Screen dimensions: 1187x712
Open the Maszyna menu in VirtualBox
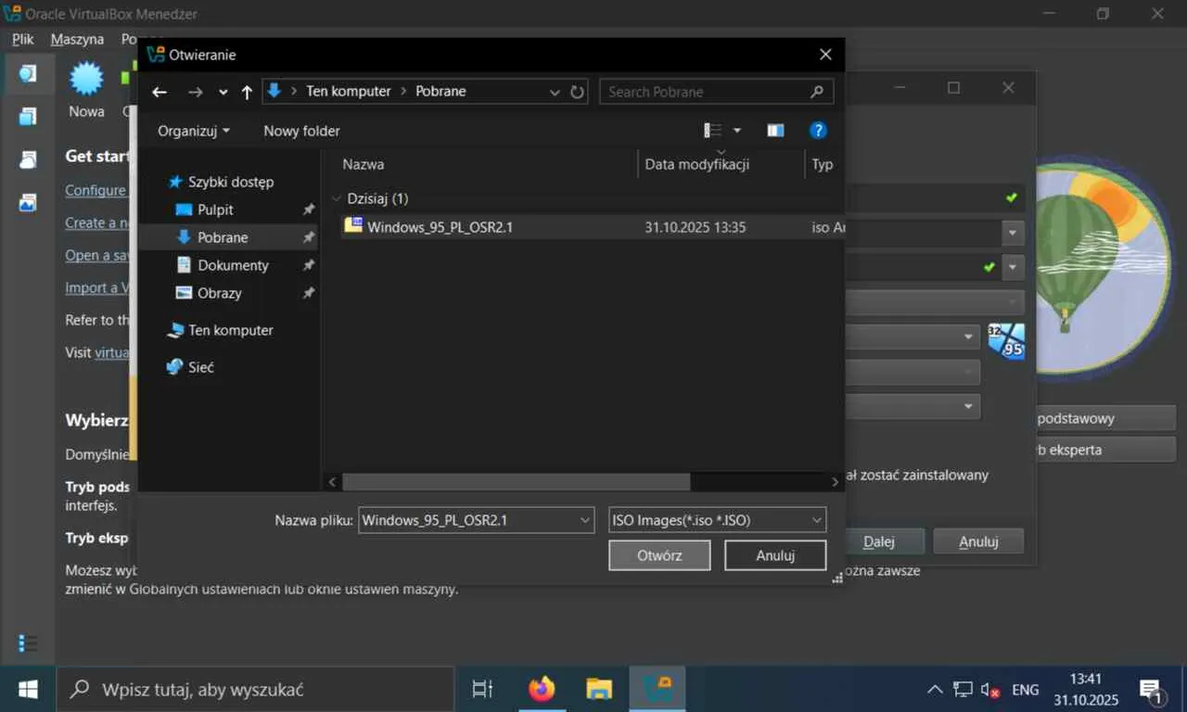77,39
